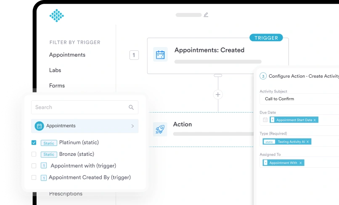Select Labs in trigger filter list
339x205 pixels.
pyautogui.click(x=55, y=70)
